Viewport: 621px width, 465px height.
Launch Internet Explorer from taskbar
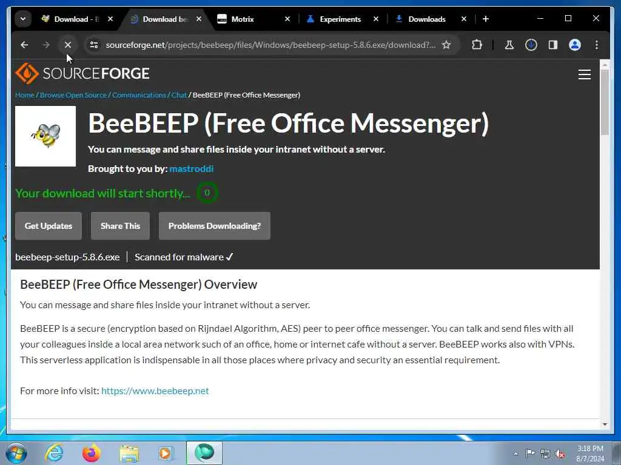[54, 453]
